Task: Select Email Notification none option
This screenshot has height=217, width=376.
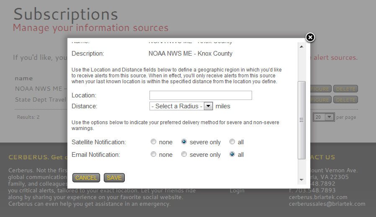Action: pos(153,154)
